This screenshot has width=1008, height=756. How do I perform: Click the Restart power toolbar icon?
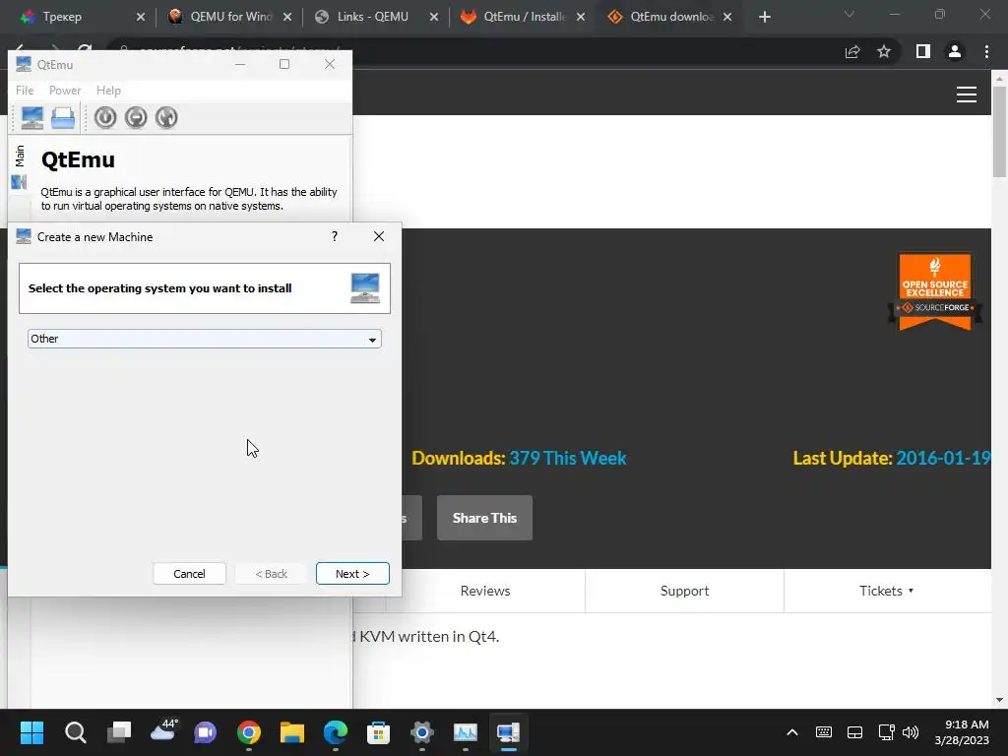(x=166, y=118)
